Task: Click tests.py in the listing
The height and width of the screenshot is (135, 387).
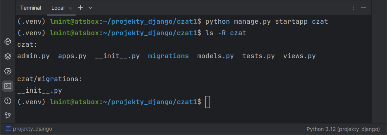Action: coord(258,56)
